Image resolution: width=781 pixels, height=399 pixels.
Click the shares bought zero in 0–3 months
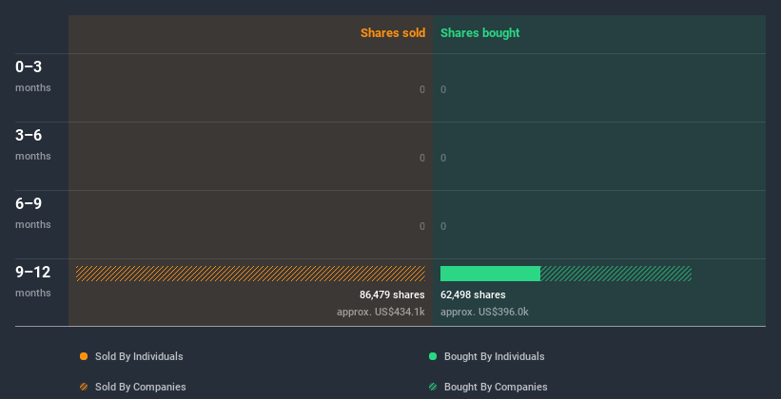[x=443, y=89]
